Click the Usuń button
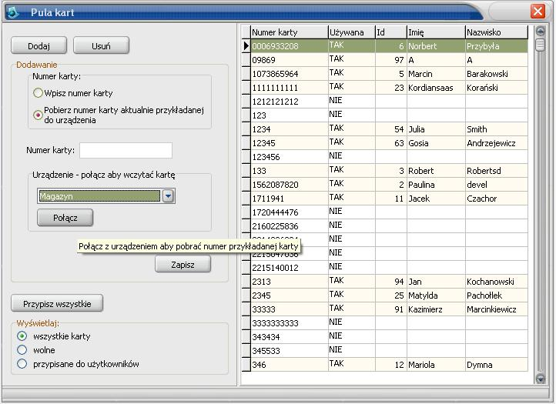 coord(101,45)
